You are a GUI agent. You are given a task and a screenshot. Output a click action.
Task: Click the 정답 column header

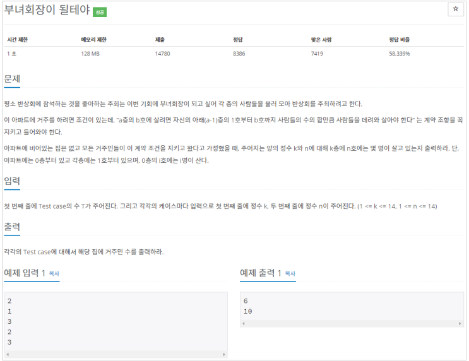(238, 40)
